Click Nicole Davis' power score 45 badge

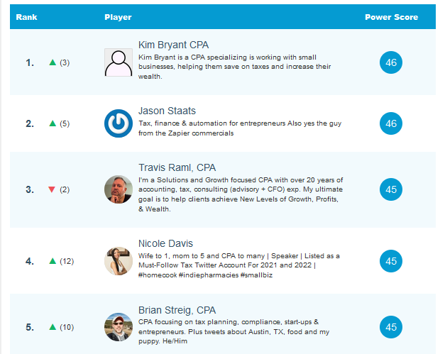(391, 261)
